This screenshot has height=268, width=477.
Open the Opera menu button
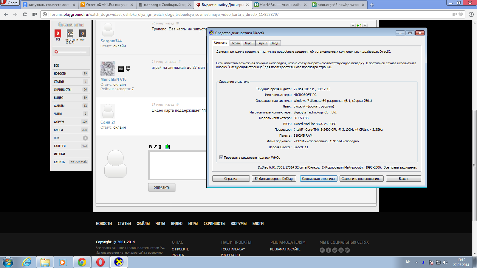[x=10, y=3]
